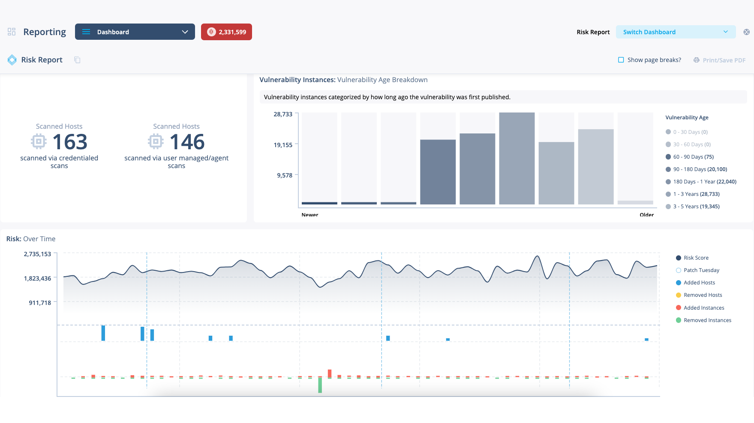The image size is (754, 423).
Task: Click the Reporting grid icon
Action: coord(12,32)
